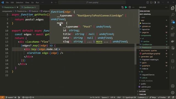Toggle the bottom panel layout

pos(151,2)
